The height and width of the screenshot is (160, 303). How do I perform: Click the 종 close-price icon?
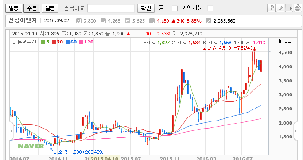coord(152,21)
